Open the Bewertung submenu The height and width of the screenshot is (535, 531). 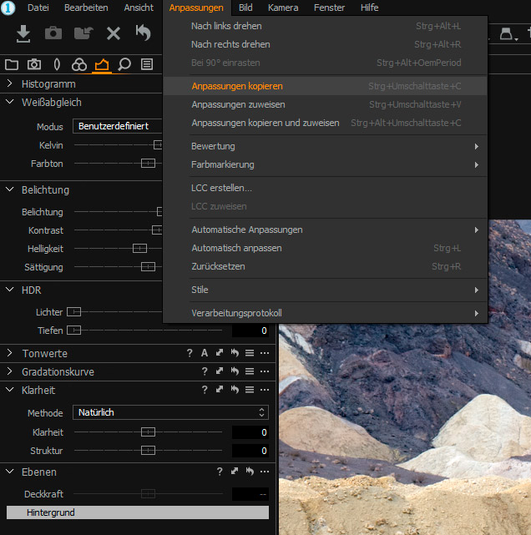pyautogui.click(x=326, y=146)
